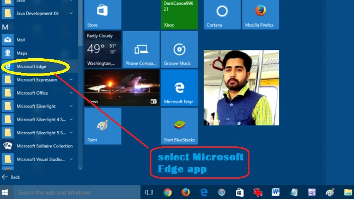The height and width of the screenshot is (199, 354).
Task: Click the man's photo tile
Action: (241, 88)
